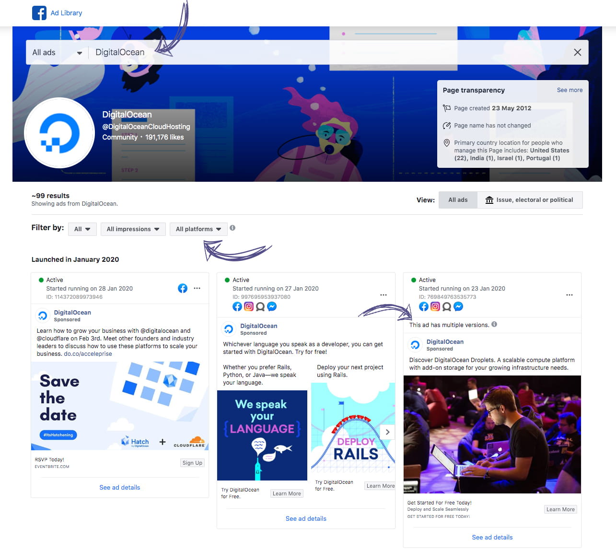This screenshot has width=616, height=551.
Task: Click DigitalOcean avatar in 28 Jan ad
Action: coord(43,316)
